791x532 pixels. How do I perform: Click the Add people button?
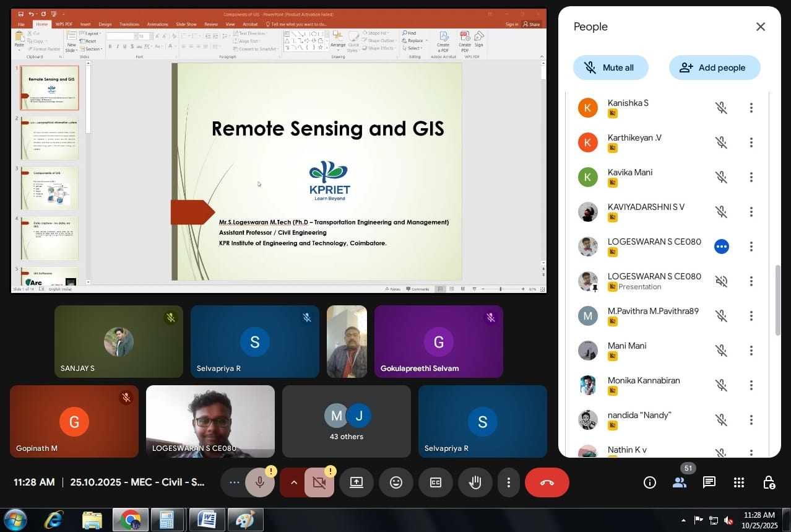[714, 68]
